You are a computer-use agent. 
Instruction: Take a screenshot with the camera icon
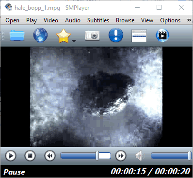tap(92, 35)
